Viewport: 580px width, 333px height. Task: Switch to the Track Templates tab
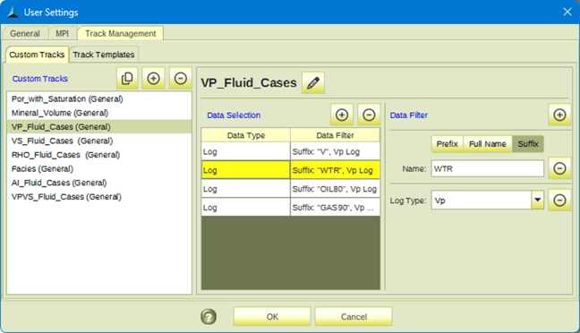click(104, 55)
